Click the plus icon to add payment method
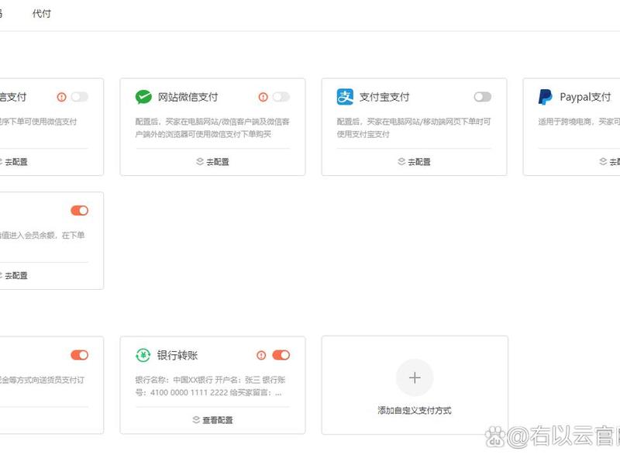This screenshot has height=465, width=620. click(x=415, y=377)
